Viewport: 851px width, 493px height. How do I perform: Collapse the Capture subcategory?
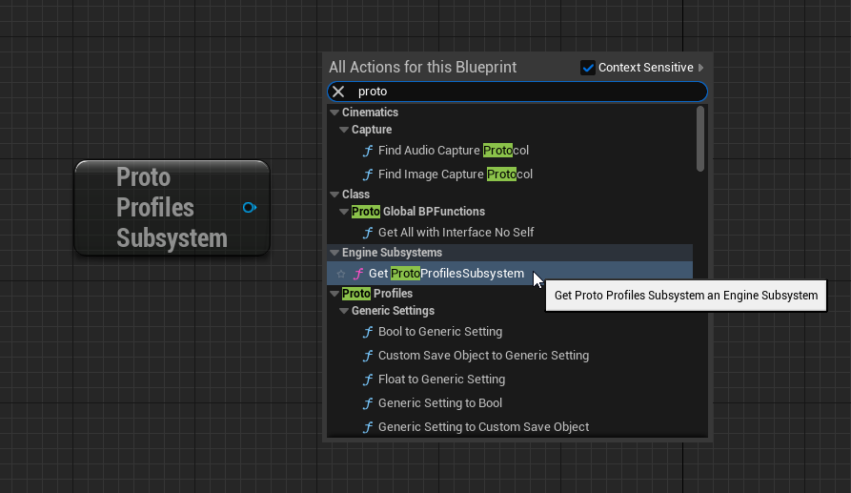(x=344, y=130)
